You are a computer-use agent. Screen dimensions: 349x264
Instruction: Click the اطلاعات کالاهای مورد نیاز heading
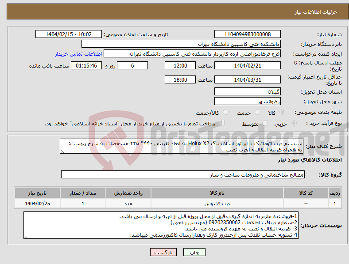[x=310, y=160]
